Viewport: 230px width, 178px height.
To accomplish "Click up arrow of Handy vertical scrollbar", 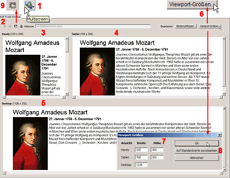I will pos(67,39).
